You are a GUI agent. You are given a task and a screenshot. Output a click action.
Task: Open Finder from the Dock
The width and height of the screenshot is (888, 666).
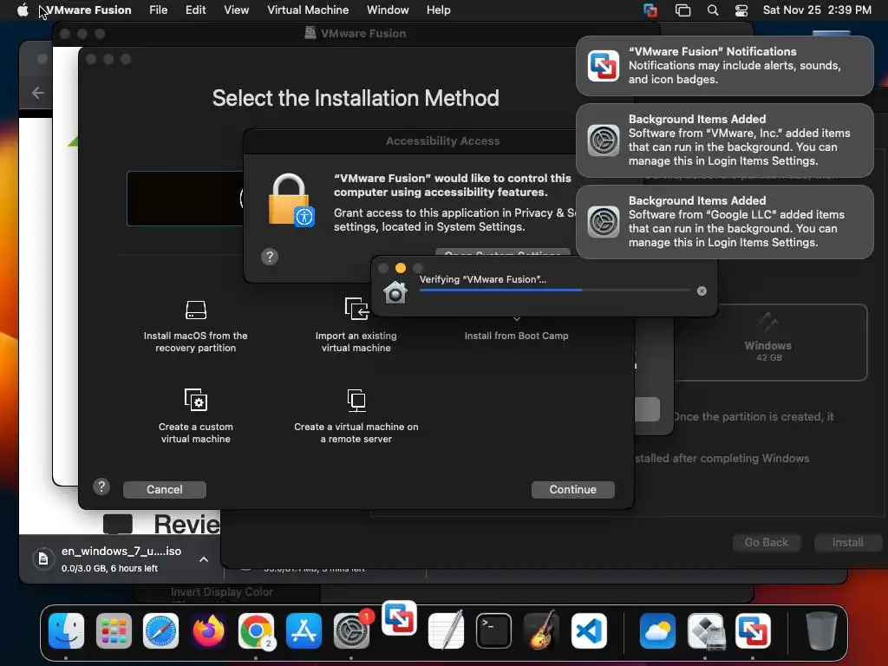click(66, 630)
